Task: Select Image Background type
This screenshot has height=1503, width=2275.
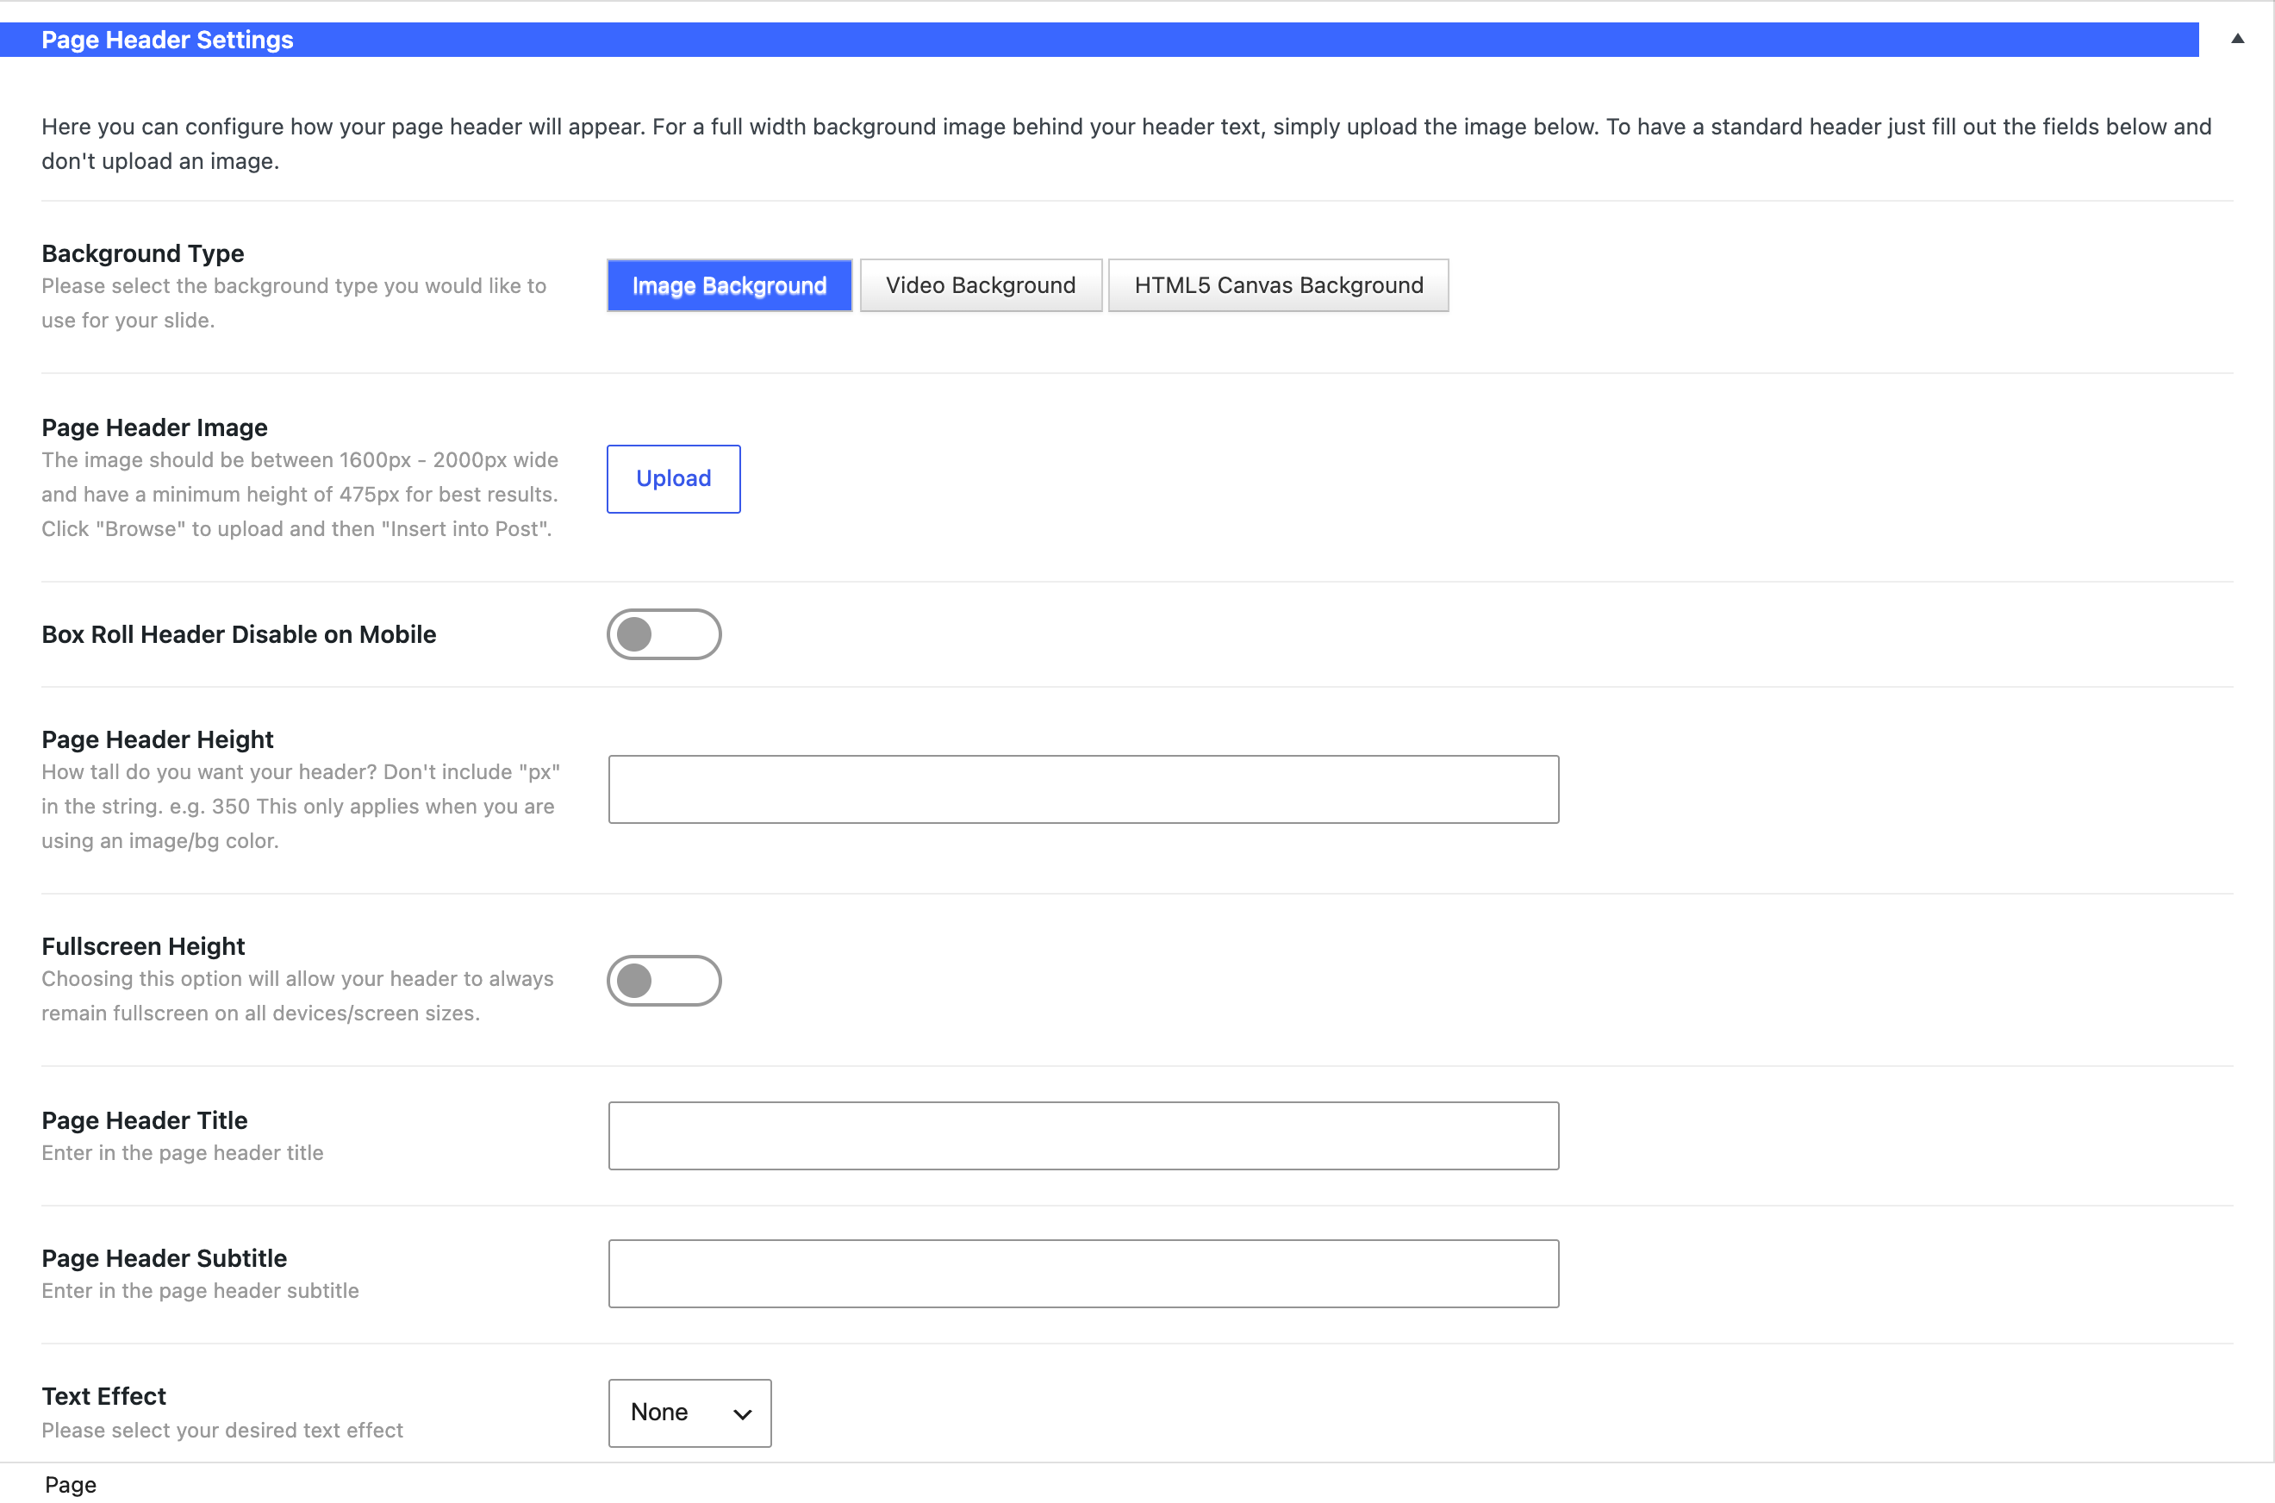Action: coord(729,285)
